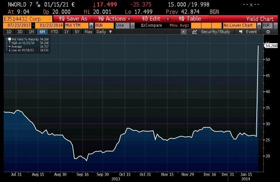Switch to the 1Y time range

(66, 32)
